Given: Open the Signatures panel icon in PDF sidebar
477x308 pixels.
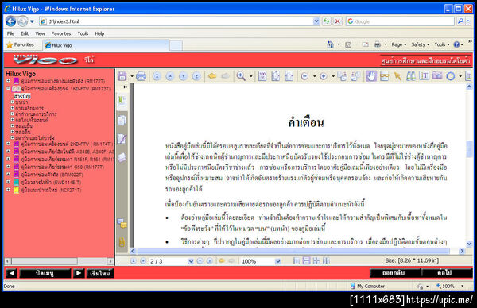Looking at the screenshot, I should pos(122,139).
